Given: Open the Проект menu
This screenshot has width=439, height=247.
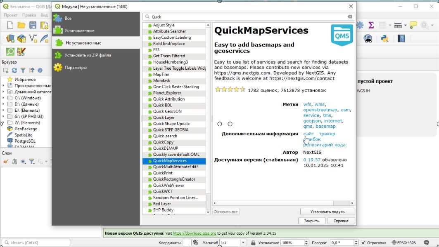Looking at the screenshot, I should 11,15.
